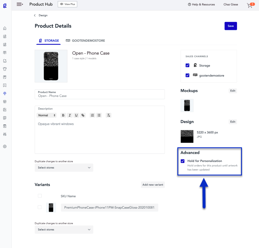
Task: Expand Select stores dropdown below description
Action: (64, 168)
